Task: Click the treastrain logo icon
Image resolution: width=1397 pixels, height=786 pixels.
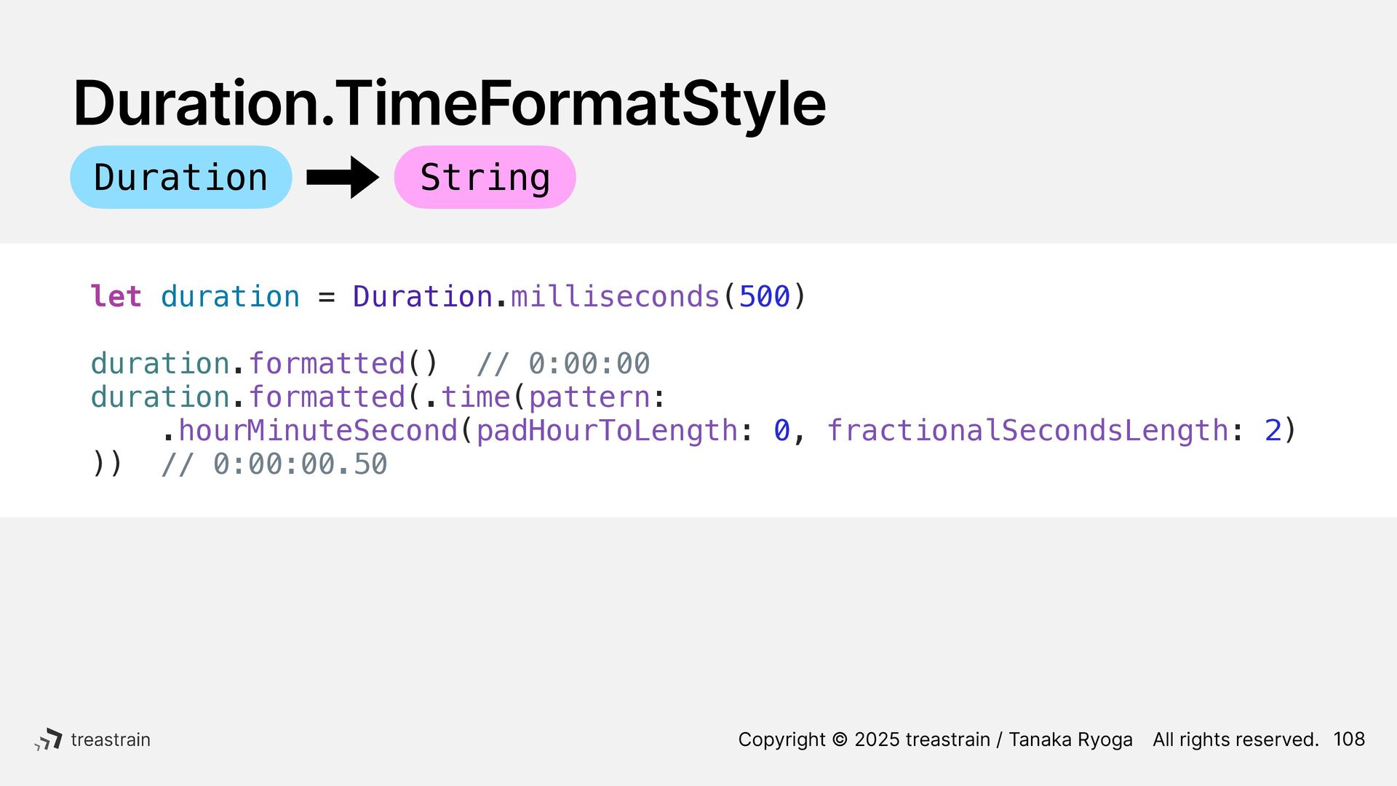Action: point(48,739)
